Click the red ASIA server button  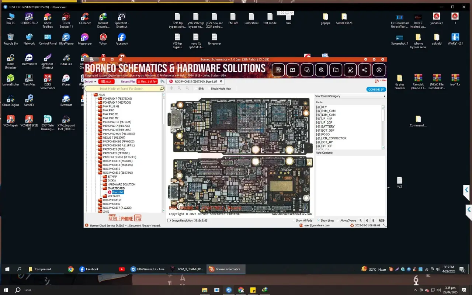pos(107,81)
